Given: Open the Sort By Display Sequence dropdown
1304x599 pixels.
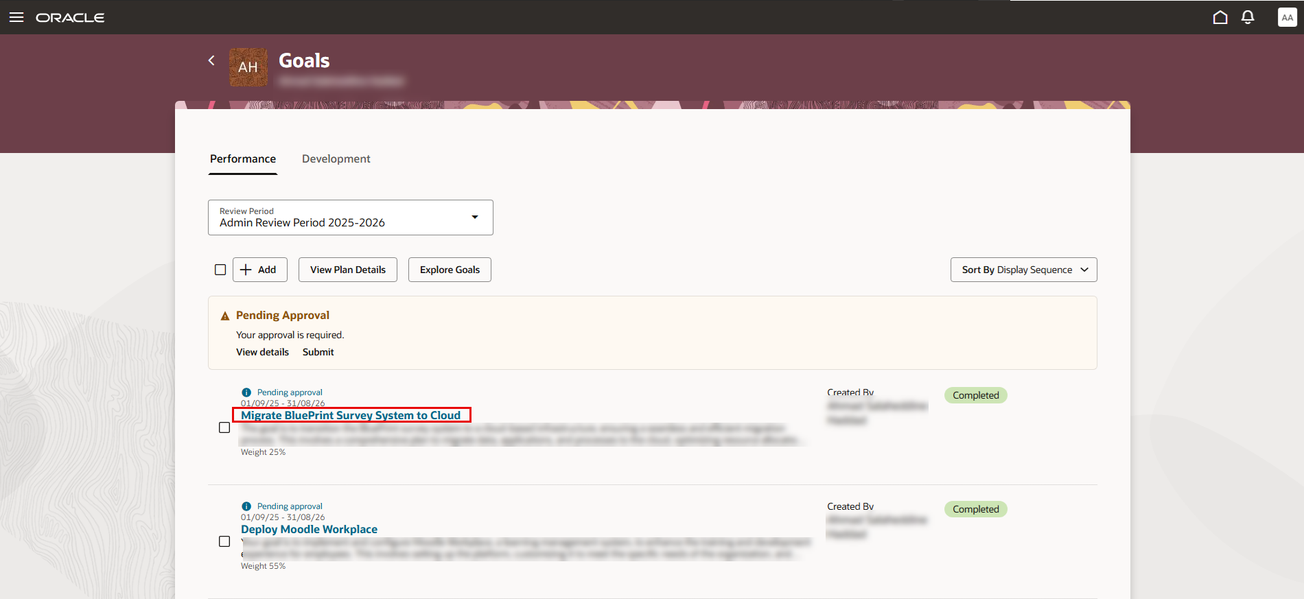Looking at the screenshot, I should (x=1024, y=270).
